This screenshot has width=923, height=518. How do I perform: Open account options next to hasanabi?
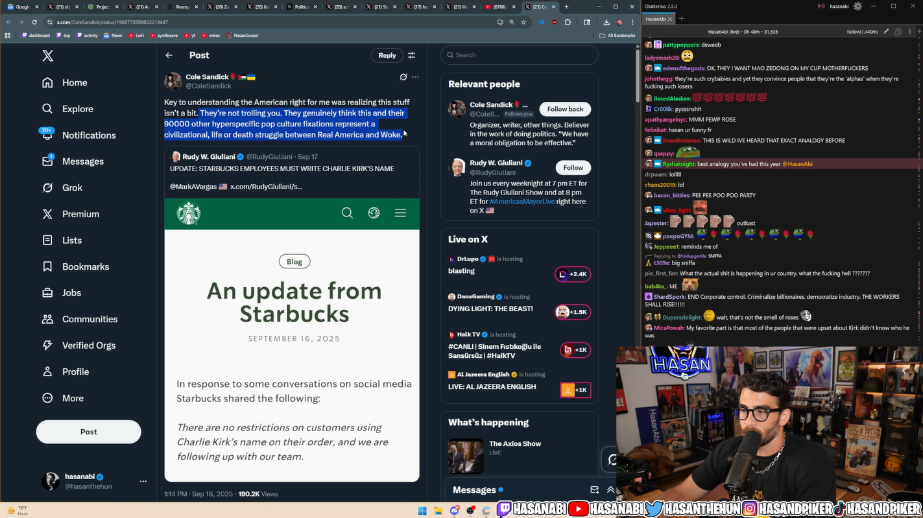tap(143, 481)
